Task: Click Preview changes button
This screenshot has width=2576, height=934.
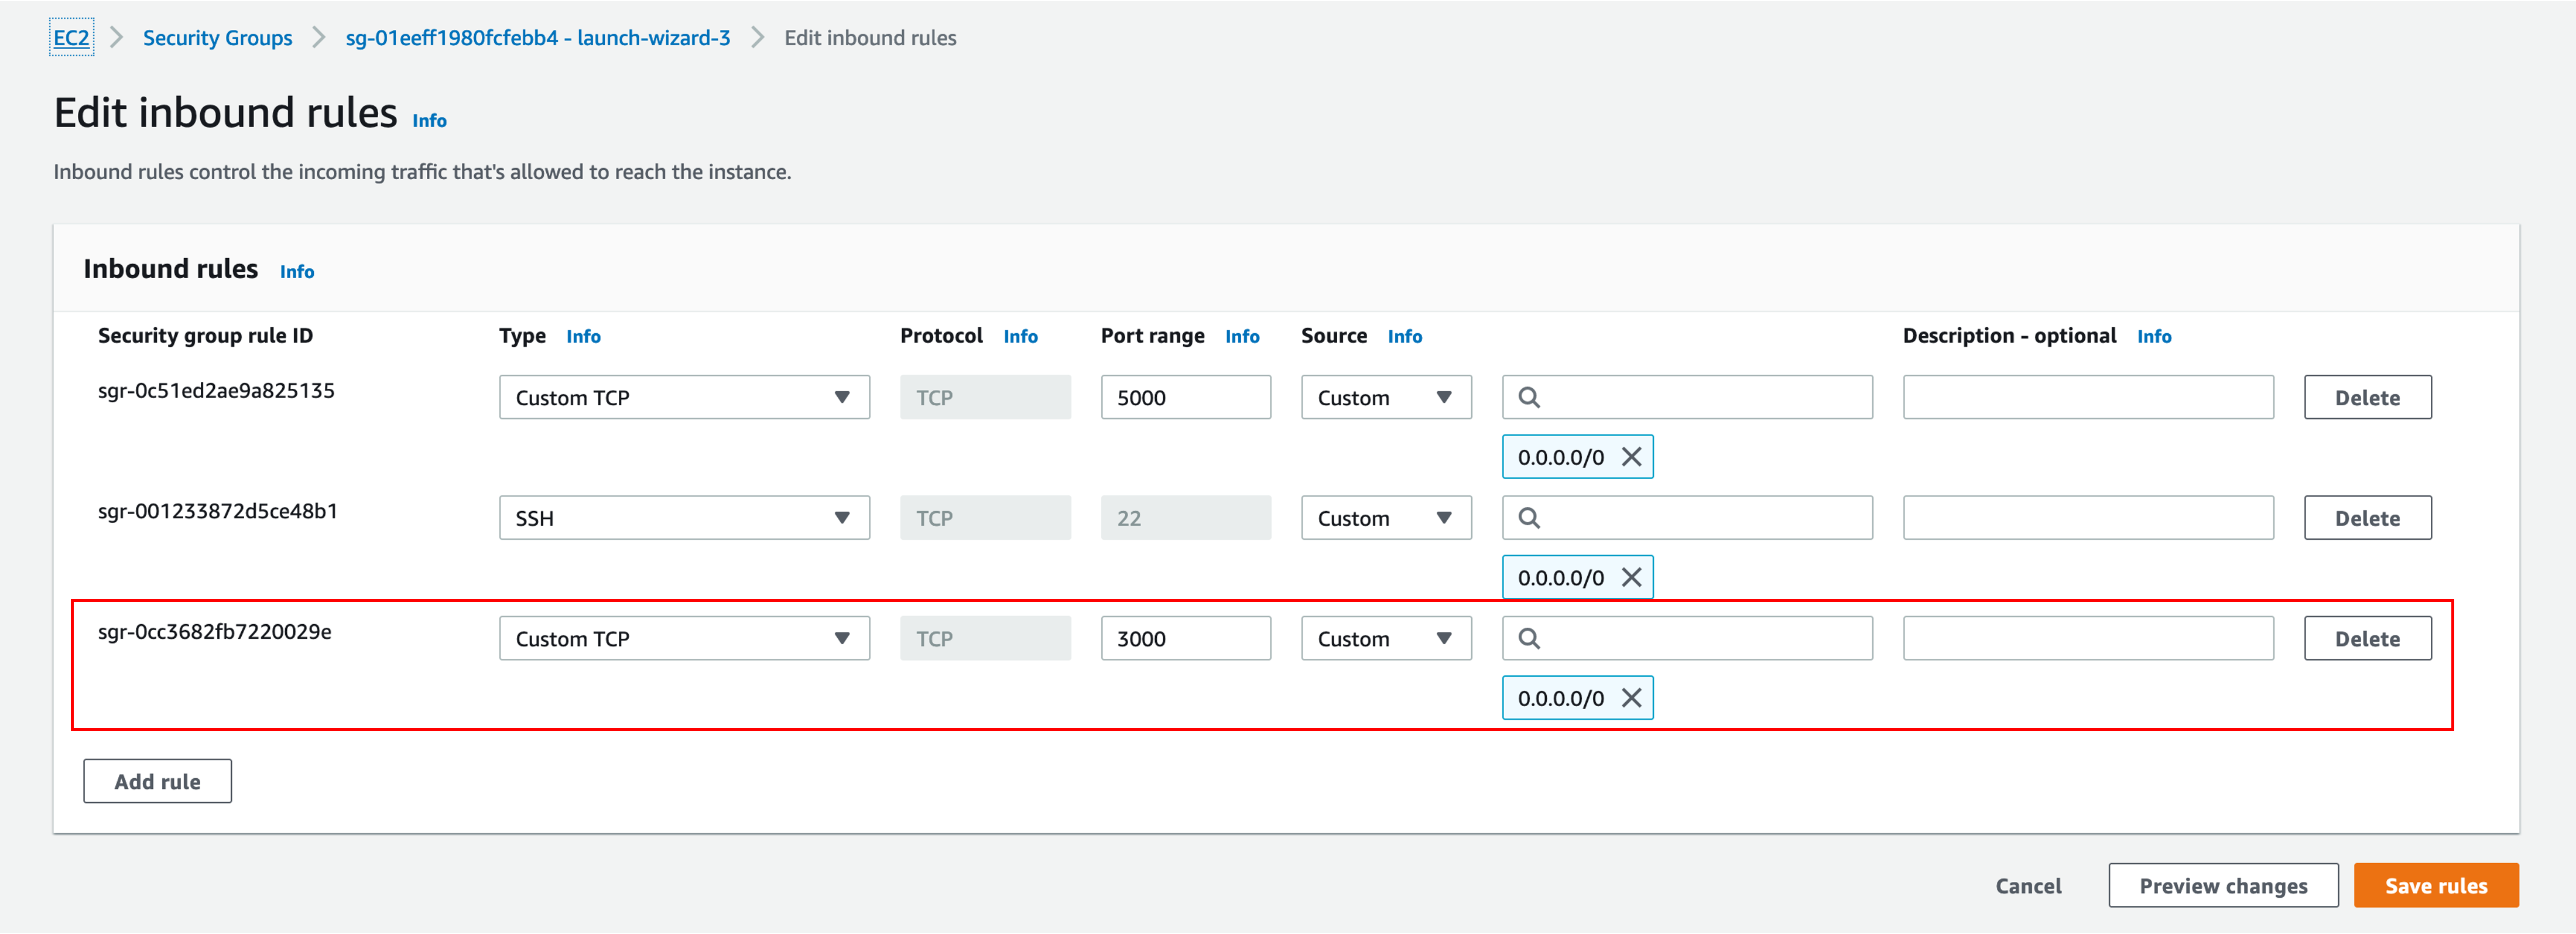Action: coord(2222,885)
